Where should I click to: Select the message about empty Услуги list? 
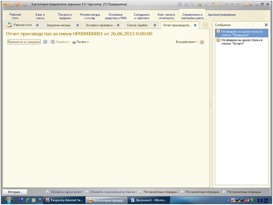click(242, 42)
